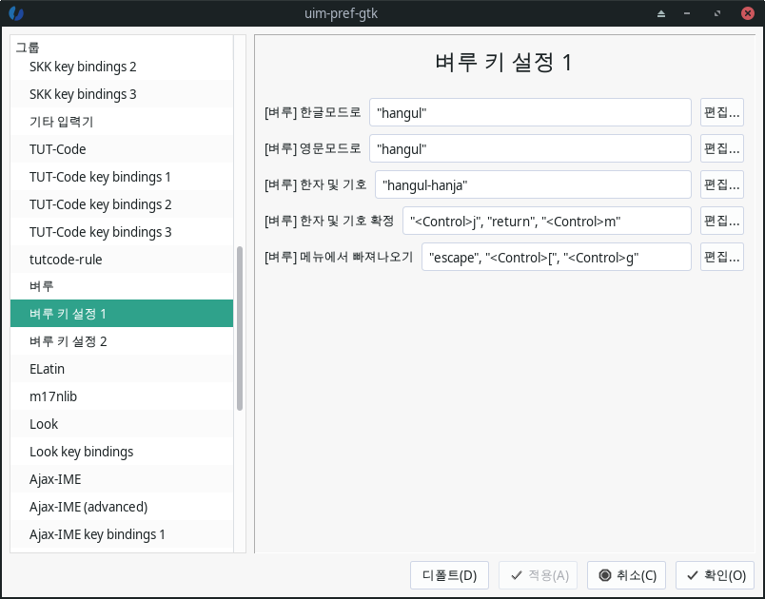
Task: Click the 한글모드로 key text field
Action: click(530, 112)
